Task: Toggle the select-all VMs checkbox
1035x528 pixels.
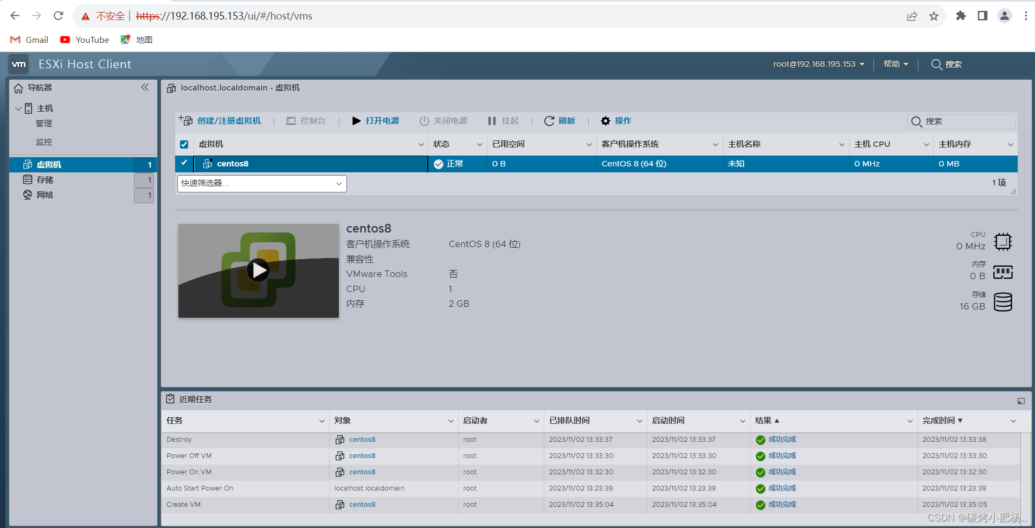Action: pyautogui.click(x=184, y=144)
